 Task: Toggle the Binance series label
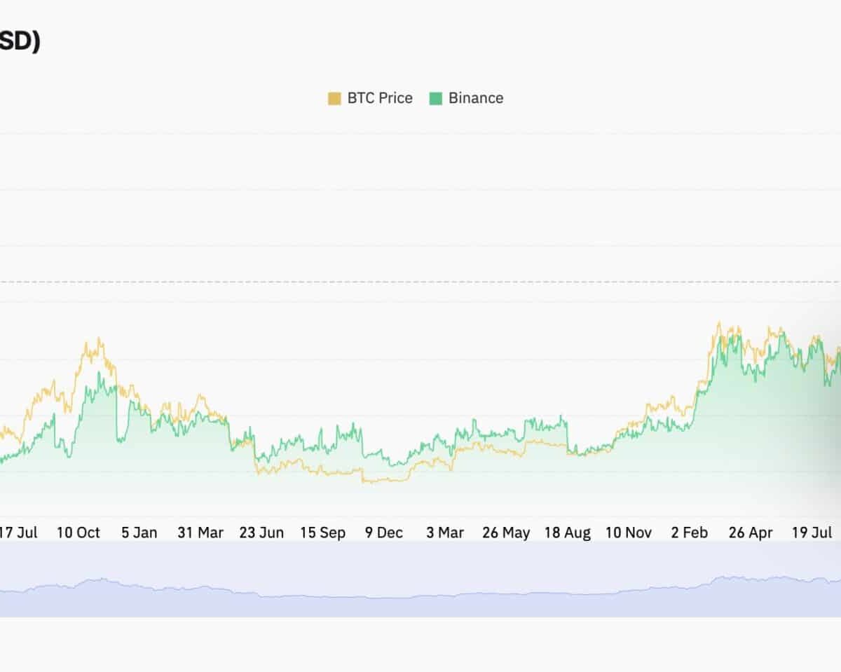coord(476,98)
